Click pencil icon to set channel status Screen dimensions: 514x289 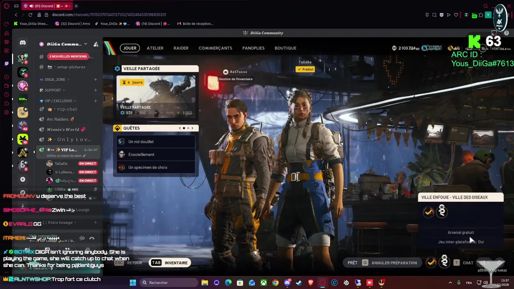pos(84,156)
